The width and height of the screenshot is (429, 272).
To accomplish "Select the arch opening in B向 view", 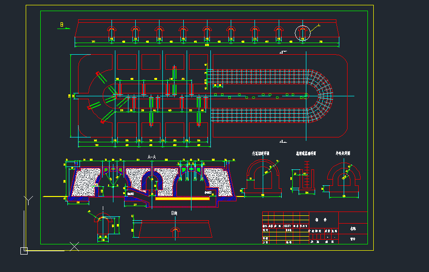I will tap(174, 231).
